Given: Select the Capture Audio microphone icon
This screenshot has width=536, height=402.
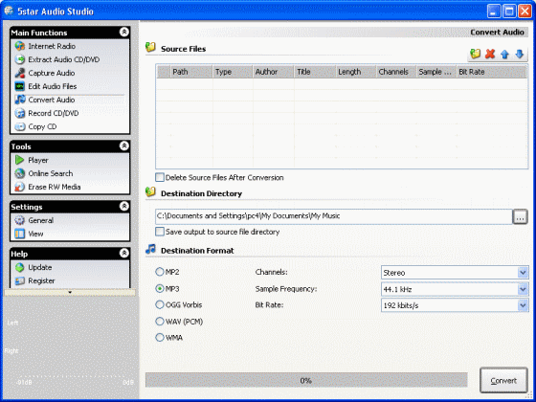Looking at the screenshot, I should click(20, 73).
